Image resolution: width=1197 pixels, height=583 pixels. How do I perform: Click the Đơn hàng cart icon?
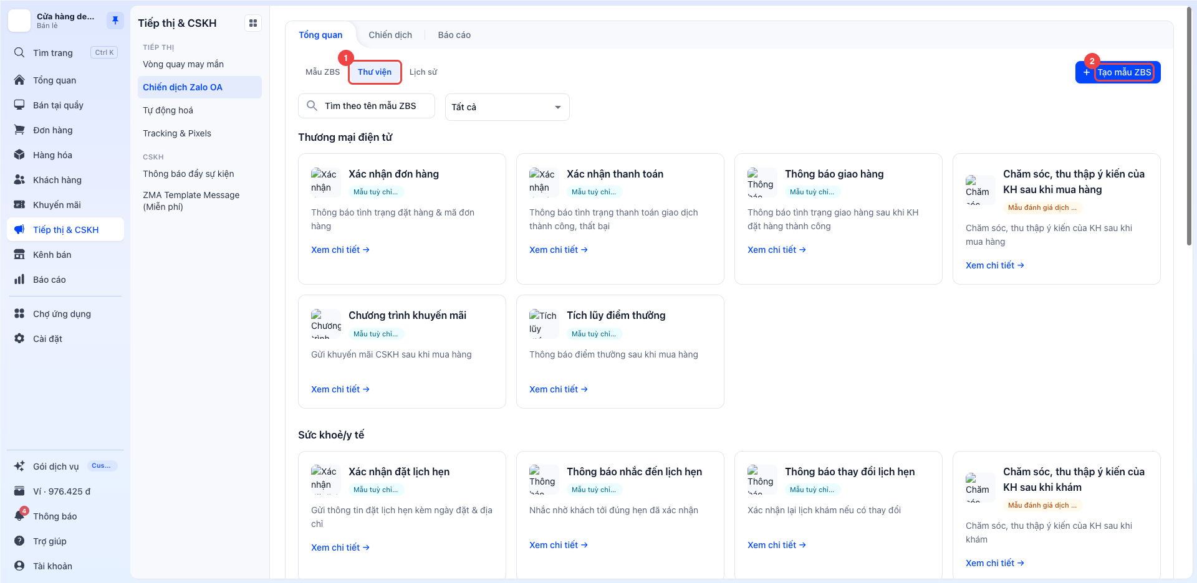19,130
